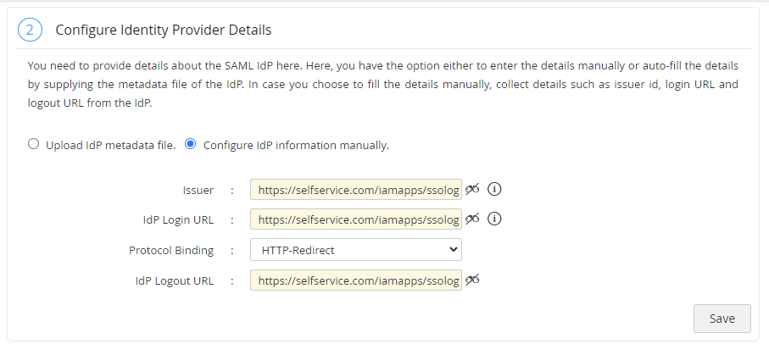Click the IdP Login URL label text
Image resolution: width=769 pixels, height=344 pixels.
pos(178,220)
